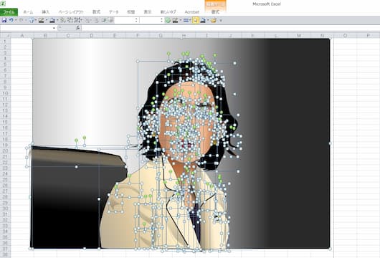Viewport: 380px width, 258px height.
Task: Click the Excel application icon in title bar
Action: coord(3,4)
